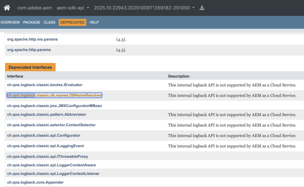Expand the version selector dropdown
Screen dimensions: 304x187
[x=144, y=8]
